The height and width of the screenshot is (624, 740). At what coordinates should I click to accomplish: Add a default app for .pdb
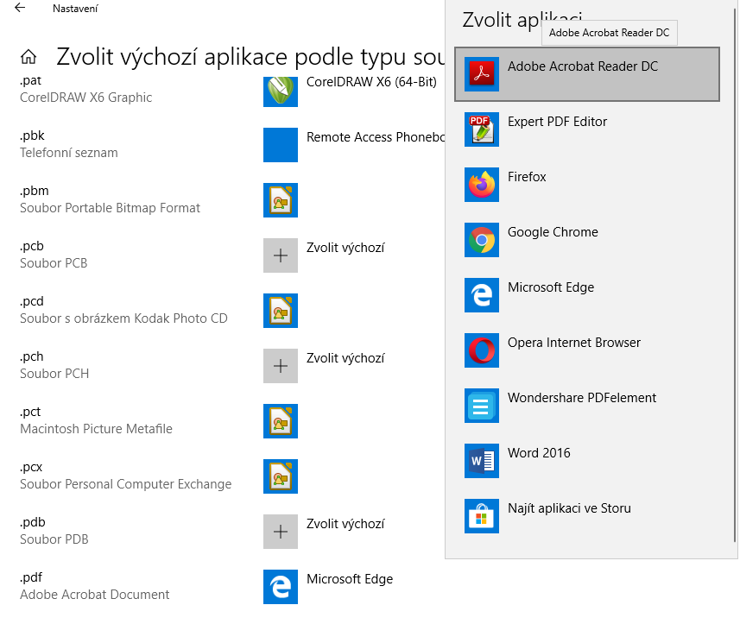[326, 532]
